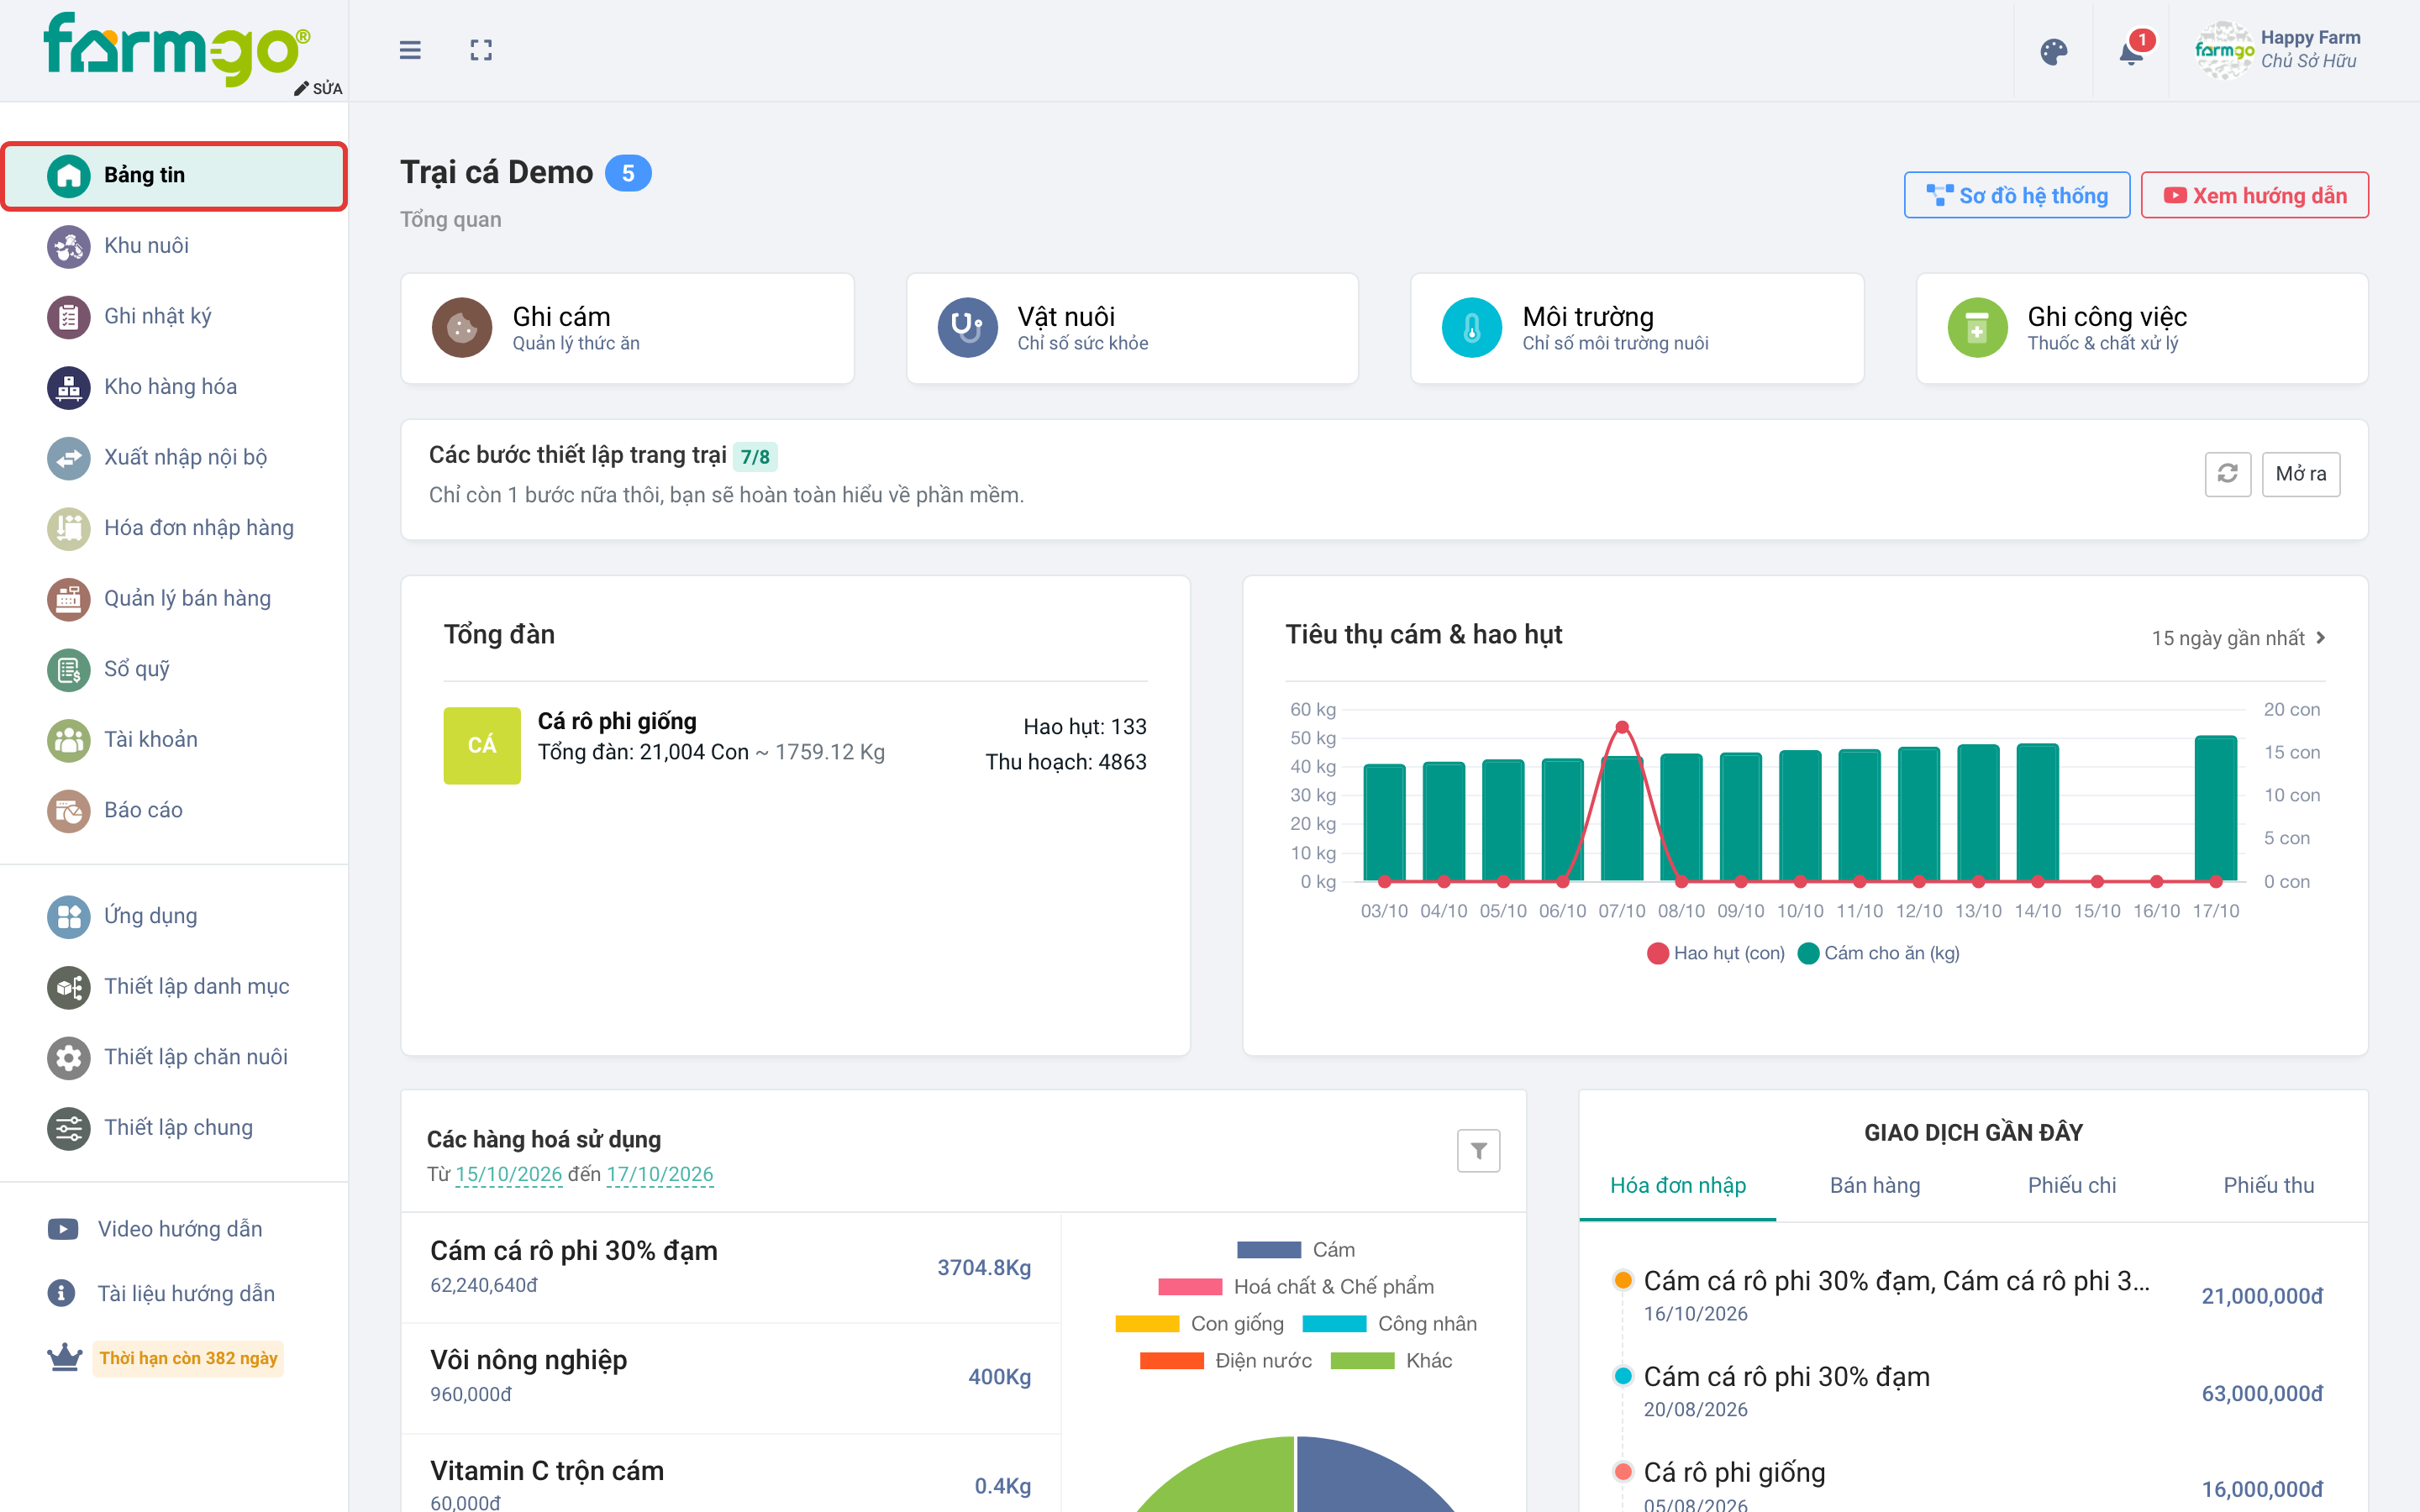Image resolution: width=2420 pixels, height=1512 pixels.
Task: Open Tài khoản page
Action: (174, 740)
